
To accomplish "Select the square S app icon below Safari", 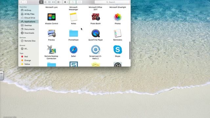I will (73, 64).
